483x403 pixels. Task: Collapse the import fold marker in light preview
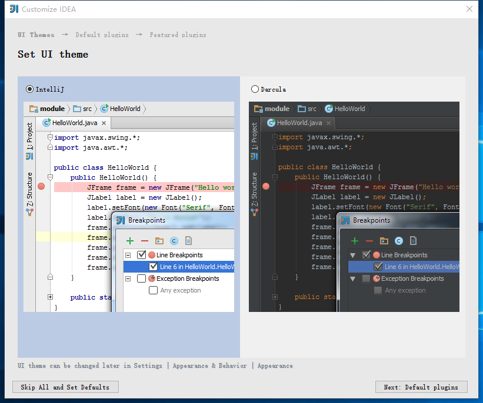(x=50, y=137)
